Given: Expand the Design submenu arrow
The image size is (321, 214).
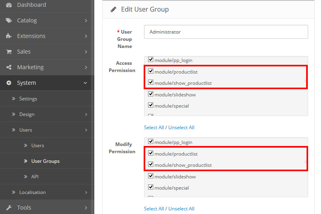Looking at the screenshot, I should (x=86, y=114).
